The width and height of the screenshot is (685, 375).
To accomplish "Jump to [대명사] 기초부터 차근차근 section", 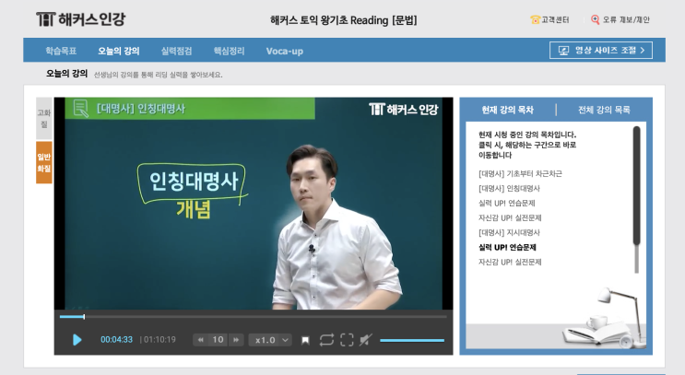I will [x=520, y=174].
